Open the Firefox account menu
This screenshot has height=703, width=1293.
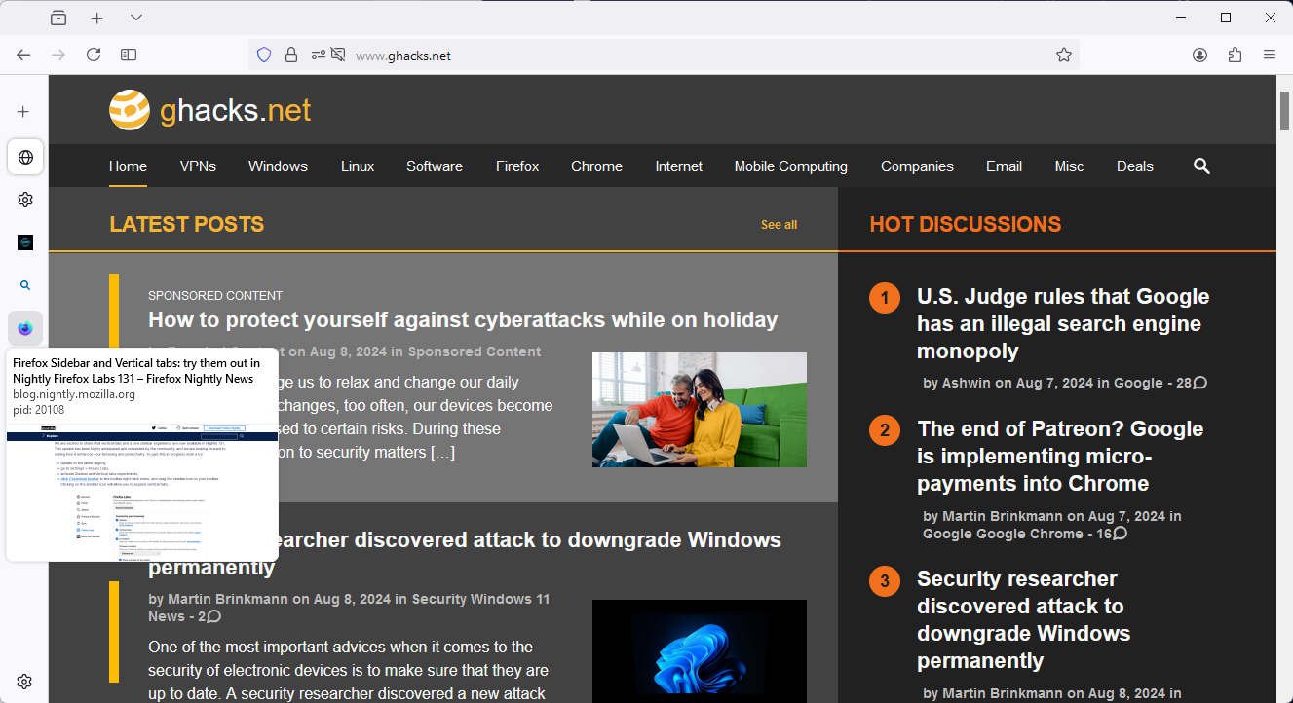(x=1200, y=55)
